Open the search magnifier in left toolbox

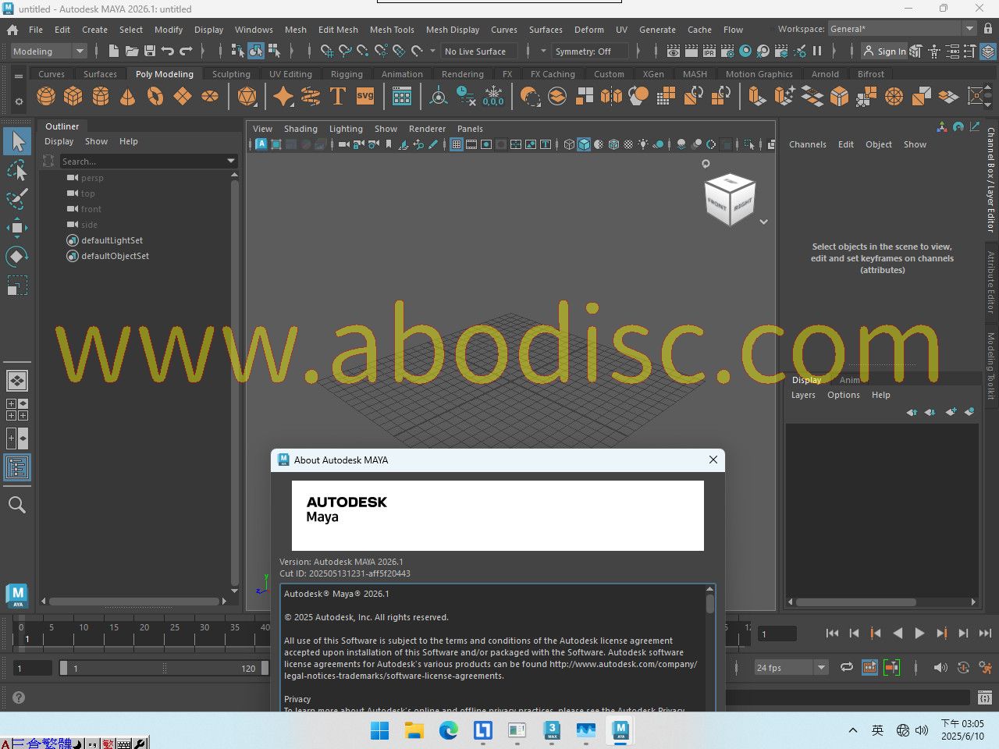coord(17,505)
